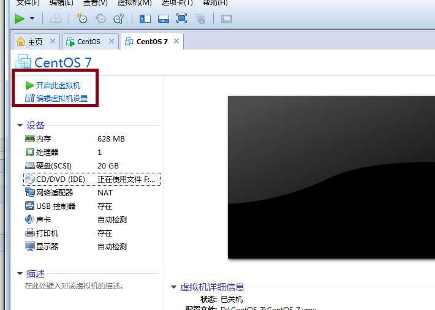
Task: Select the 打印机 device row
Action: pyautogui.click(x=92, y=233)
